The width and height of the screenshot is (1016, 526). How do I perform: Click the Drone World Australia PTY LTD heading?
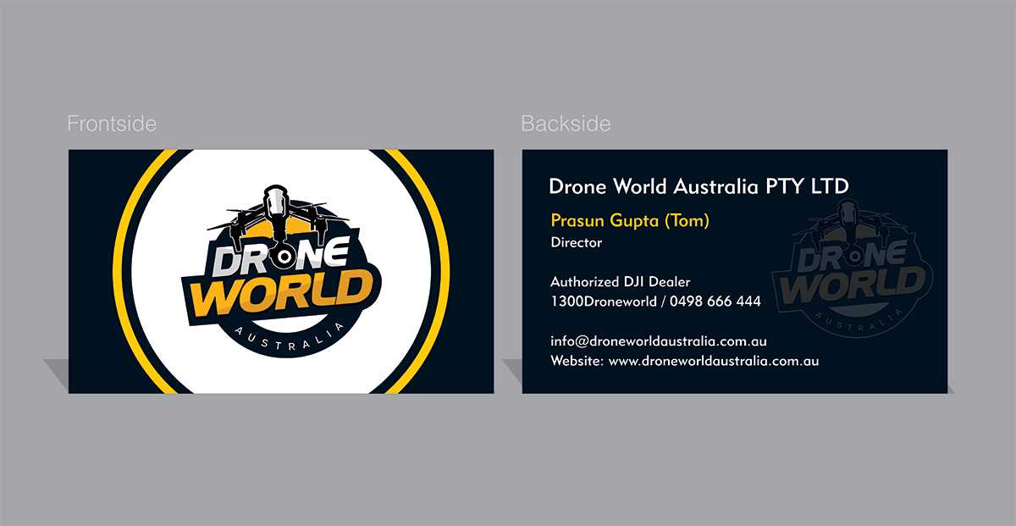(x=699, y=186)
